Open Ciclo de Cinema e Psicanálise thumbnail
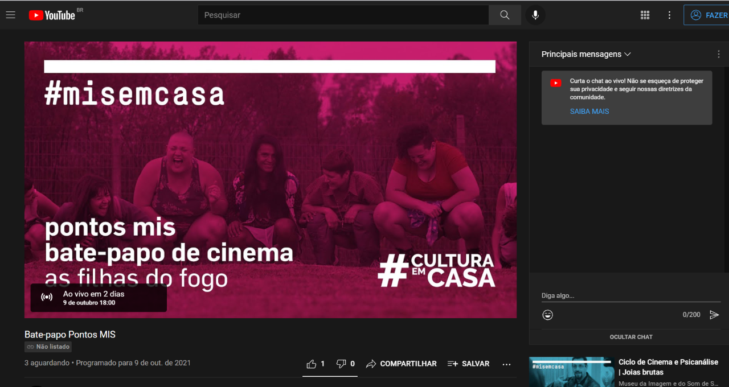The height and width of the screenshot is (387, 729). coord(570,372)
